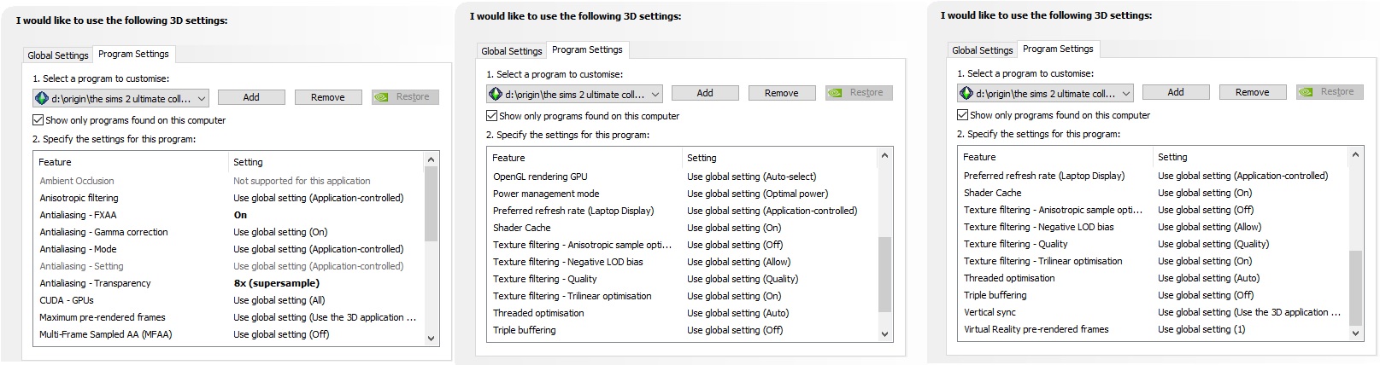The height and width of the screenshot is (365, 1380).
Task: Click the NVIDIA logo on the middle panel's Restore button
Action: click(837, 93)
